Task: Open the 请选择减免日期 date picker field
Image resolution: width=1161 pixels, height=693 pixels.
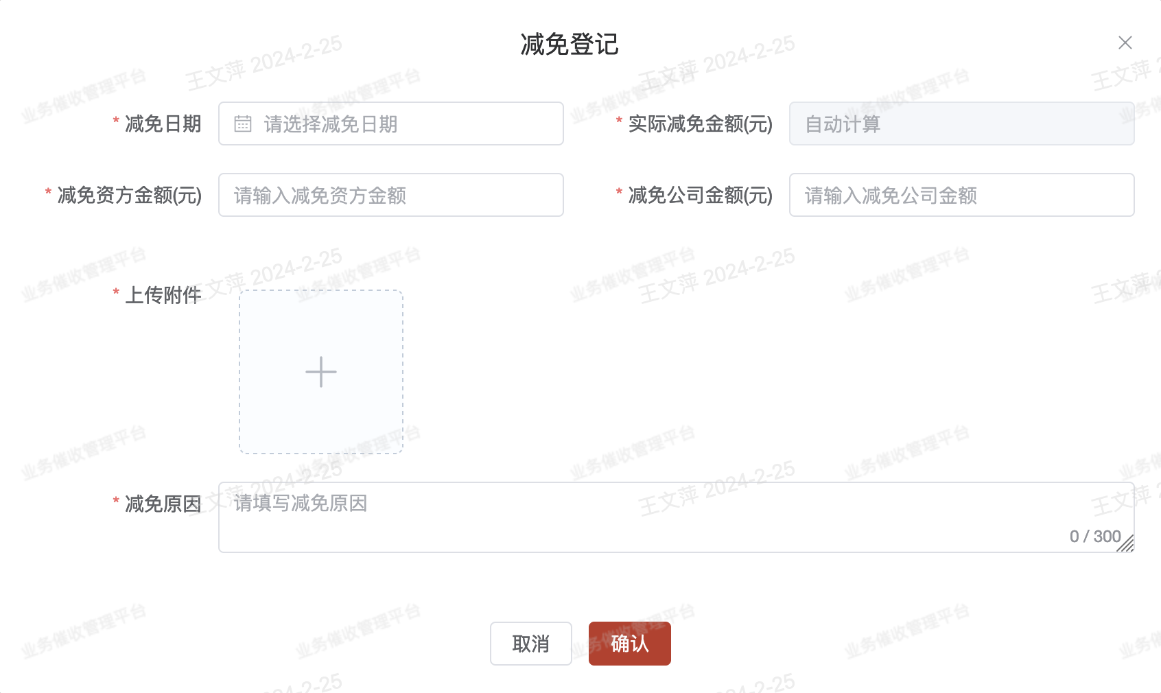Action: click(391, 124)
